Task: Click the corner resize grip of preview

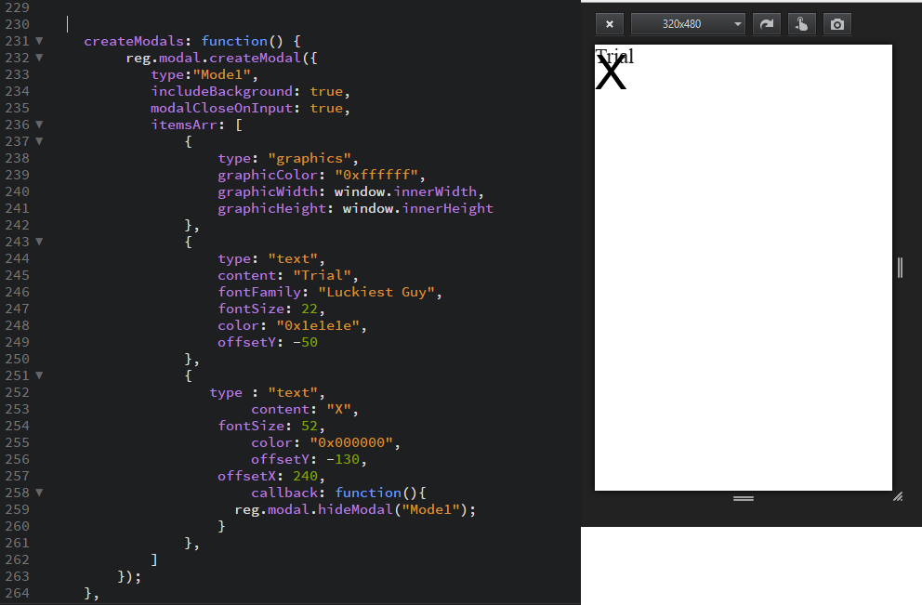Action: click(x=898, y=497)
